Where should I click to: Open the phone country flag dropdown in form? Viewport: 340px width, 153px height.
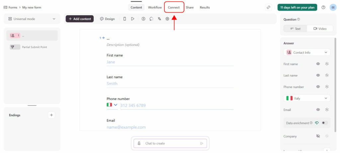coord(112,105)
